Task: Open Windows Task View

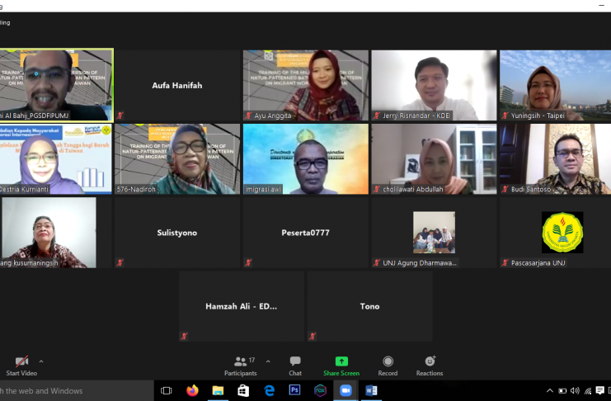Action: click(167, 390)
